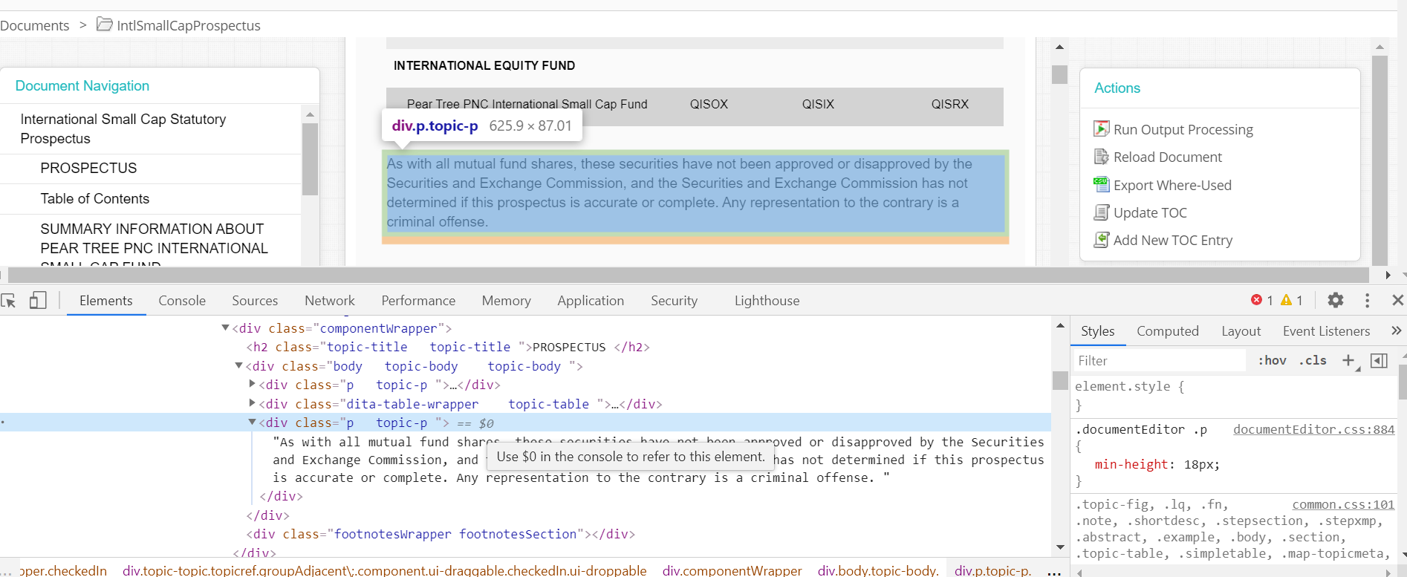Toggle the :hov element state panel

1272,360
